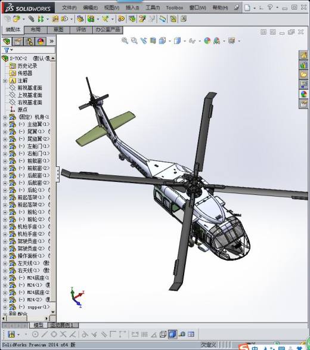310x350 pixels.
Task: Open the FeatureManager design tree tab icon
Action: click(x=7, y=42)
